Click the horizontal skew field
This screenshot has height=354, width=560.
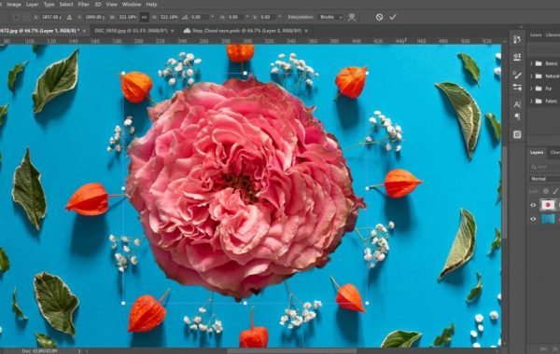click(x=236, y=17)
